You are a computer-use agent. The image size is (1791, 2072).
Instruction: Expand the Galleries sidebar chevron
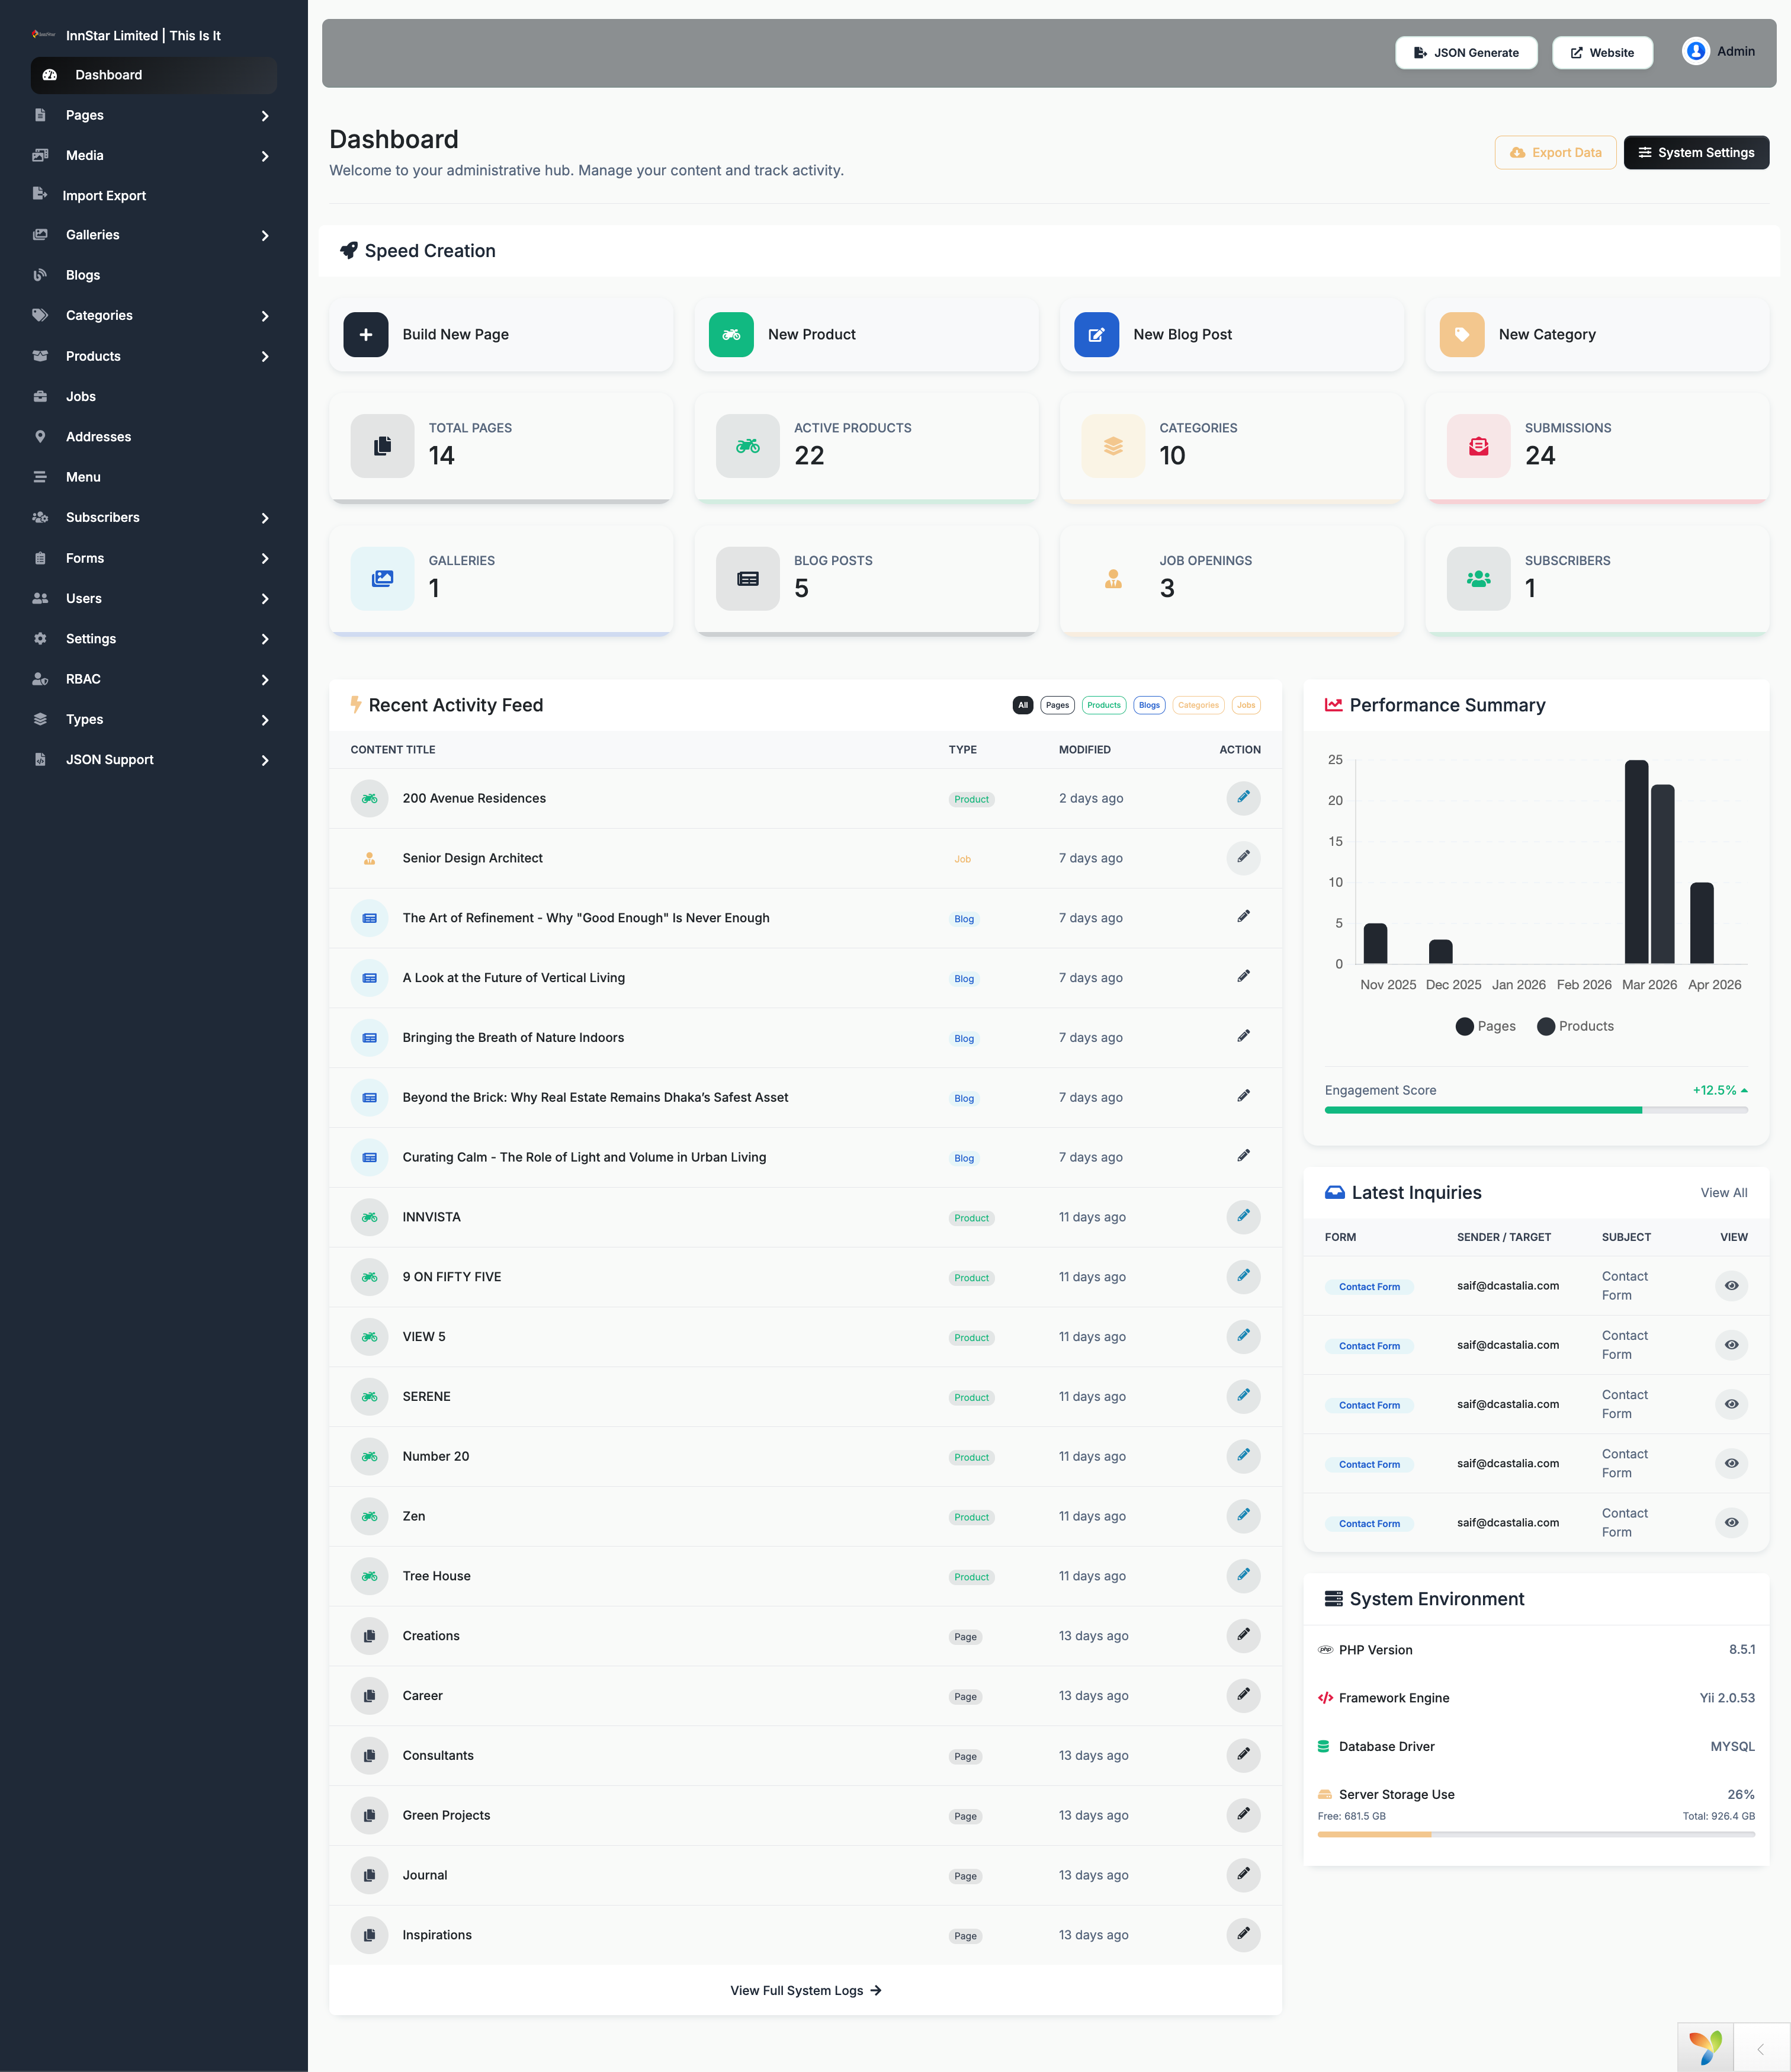[265, 236]
